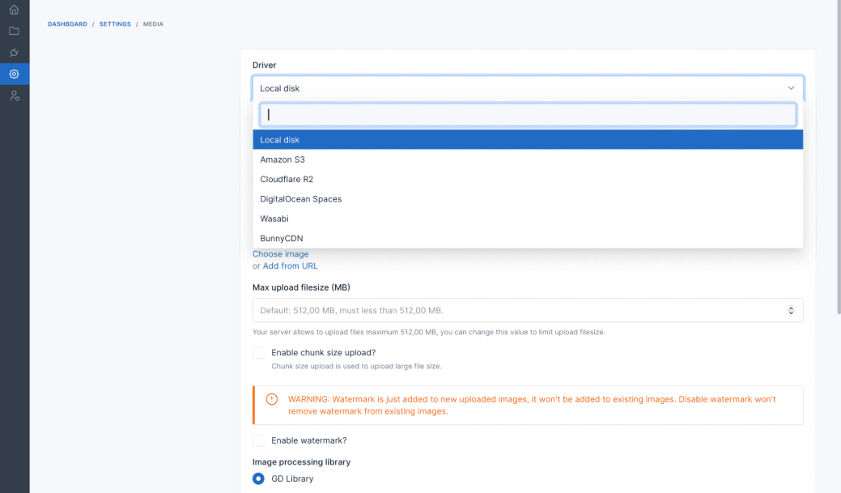Open the folder media sidebar icon
The width and height of the screenshot is (841, 493).
(x=14, y=31)
